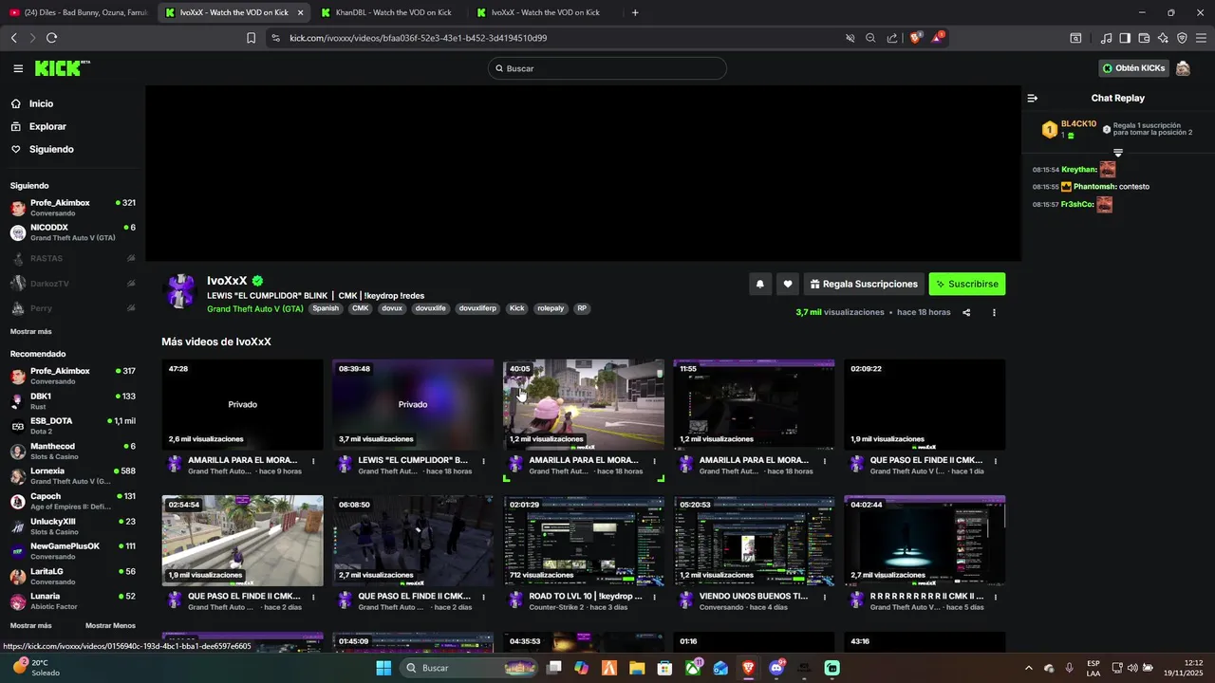1215x683 pixels.
Task: Open options menu for VIENDO UNOS BUENOS video
Action: 825,598
